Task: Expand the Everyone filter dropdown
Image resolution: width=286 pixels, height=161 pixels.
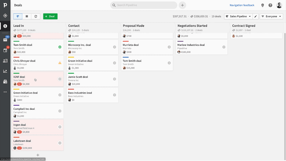Action: [271, 16]
